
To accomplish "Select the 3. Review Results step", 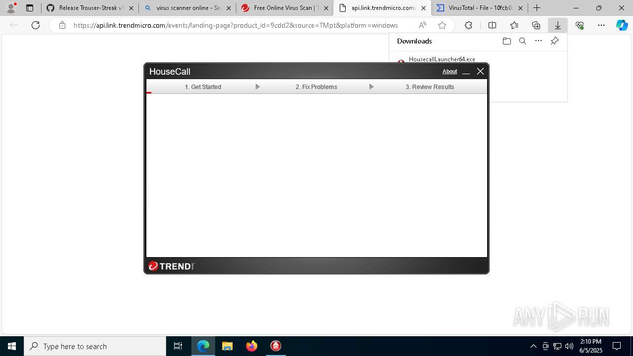I will [x=430, y=87].
